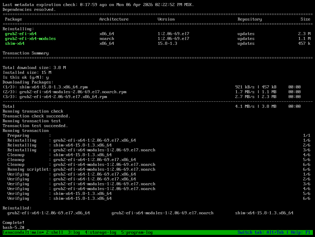Click the Size column header

tap(305, 19)
